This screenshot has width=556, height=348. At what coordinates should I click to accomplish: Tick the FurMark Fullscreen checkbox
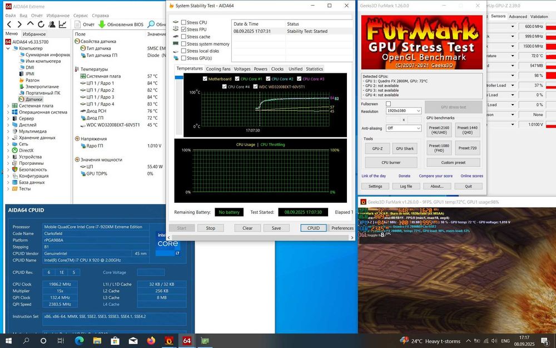[x=388, y=104]
